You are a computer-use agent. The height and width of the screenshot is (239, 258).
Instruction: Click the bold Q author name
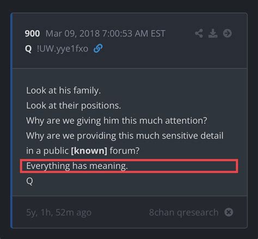coord(28,49)
